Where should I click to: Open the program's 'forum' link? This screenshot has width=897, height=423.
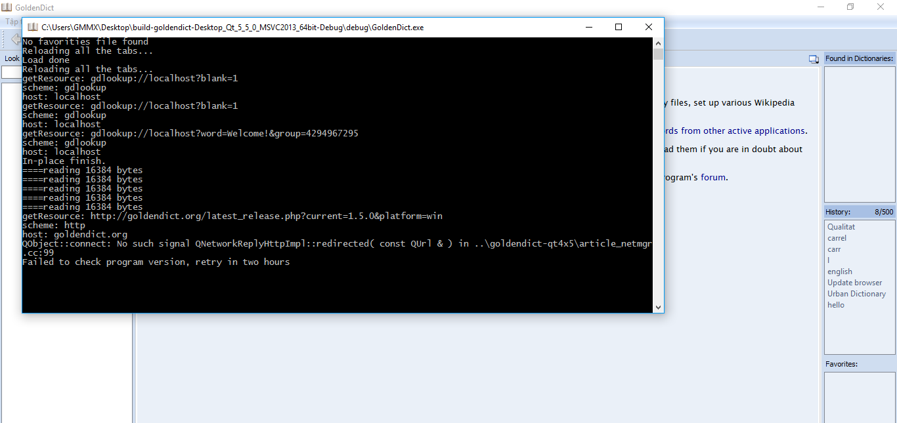coord(714,177)
